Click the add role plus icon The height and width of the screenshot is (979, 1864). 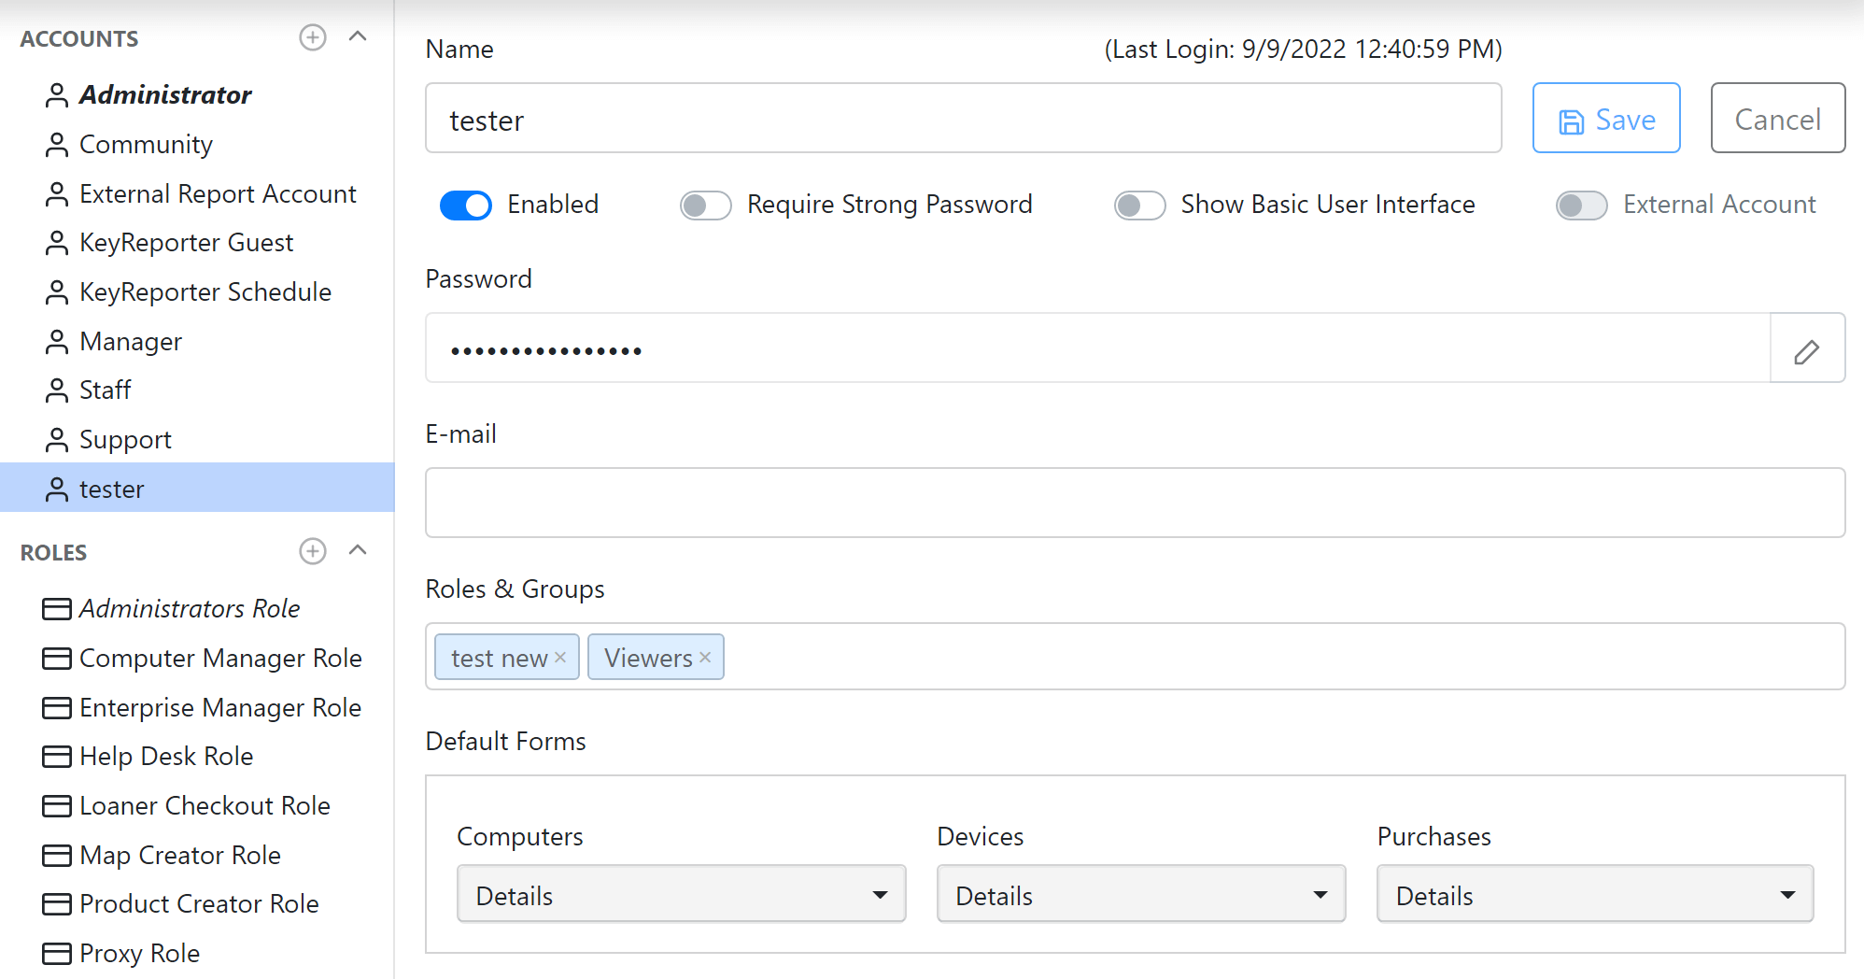pyautogui.click(x=312, y=551)
